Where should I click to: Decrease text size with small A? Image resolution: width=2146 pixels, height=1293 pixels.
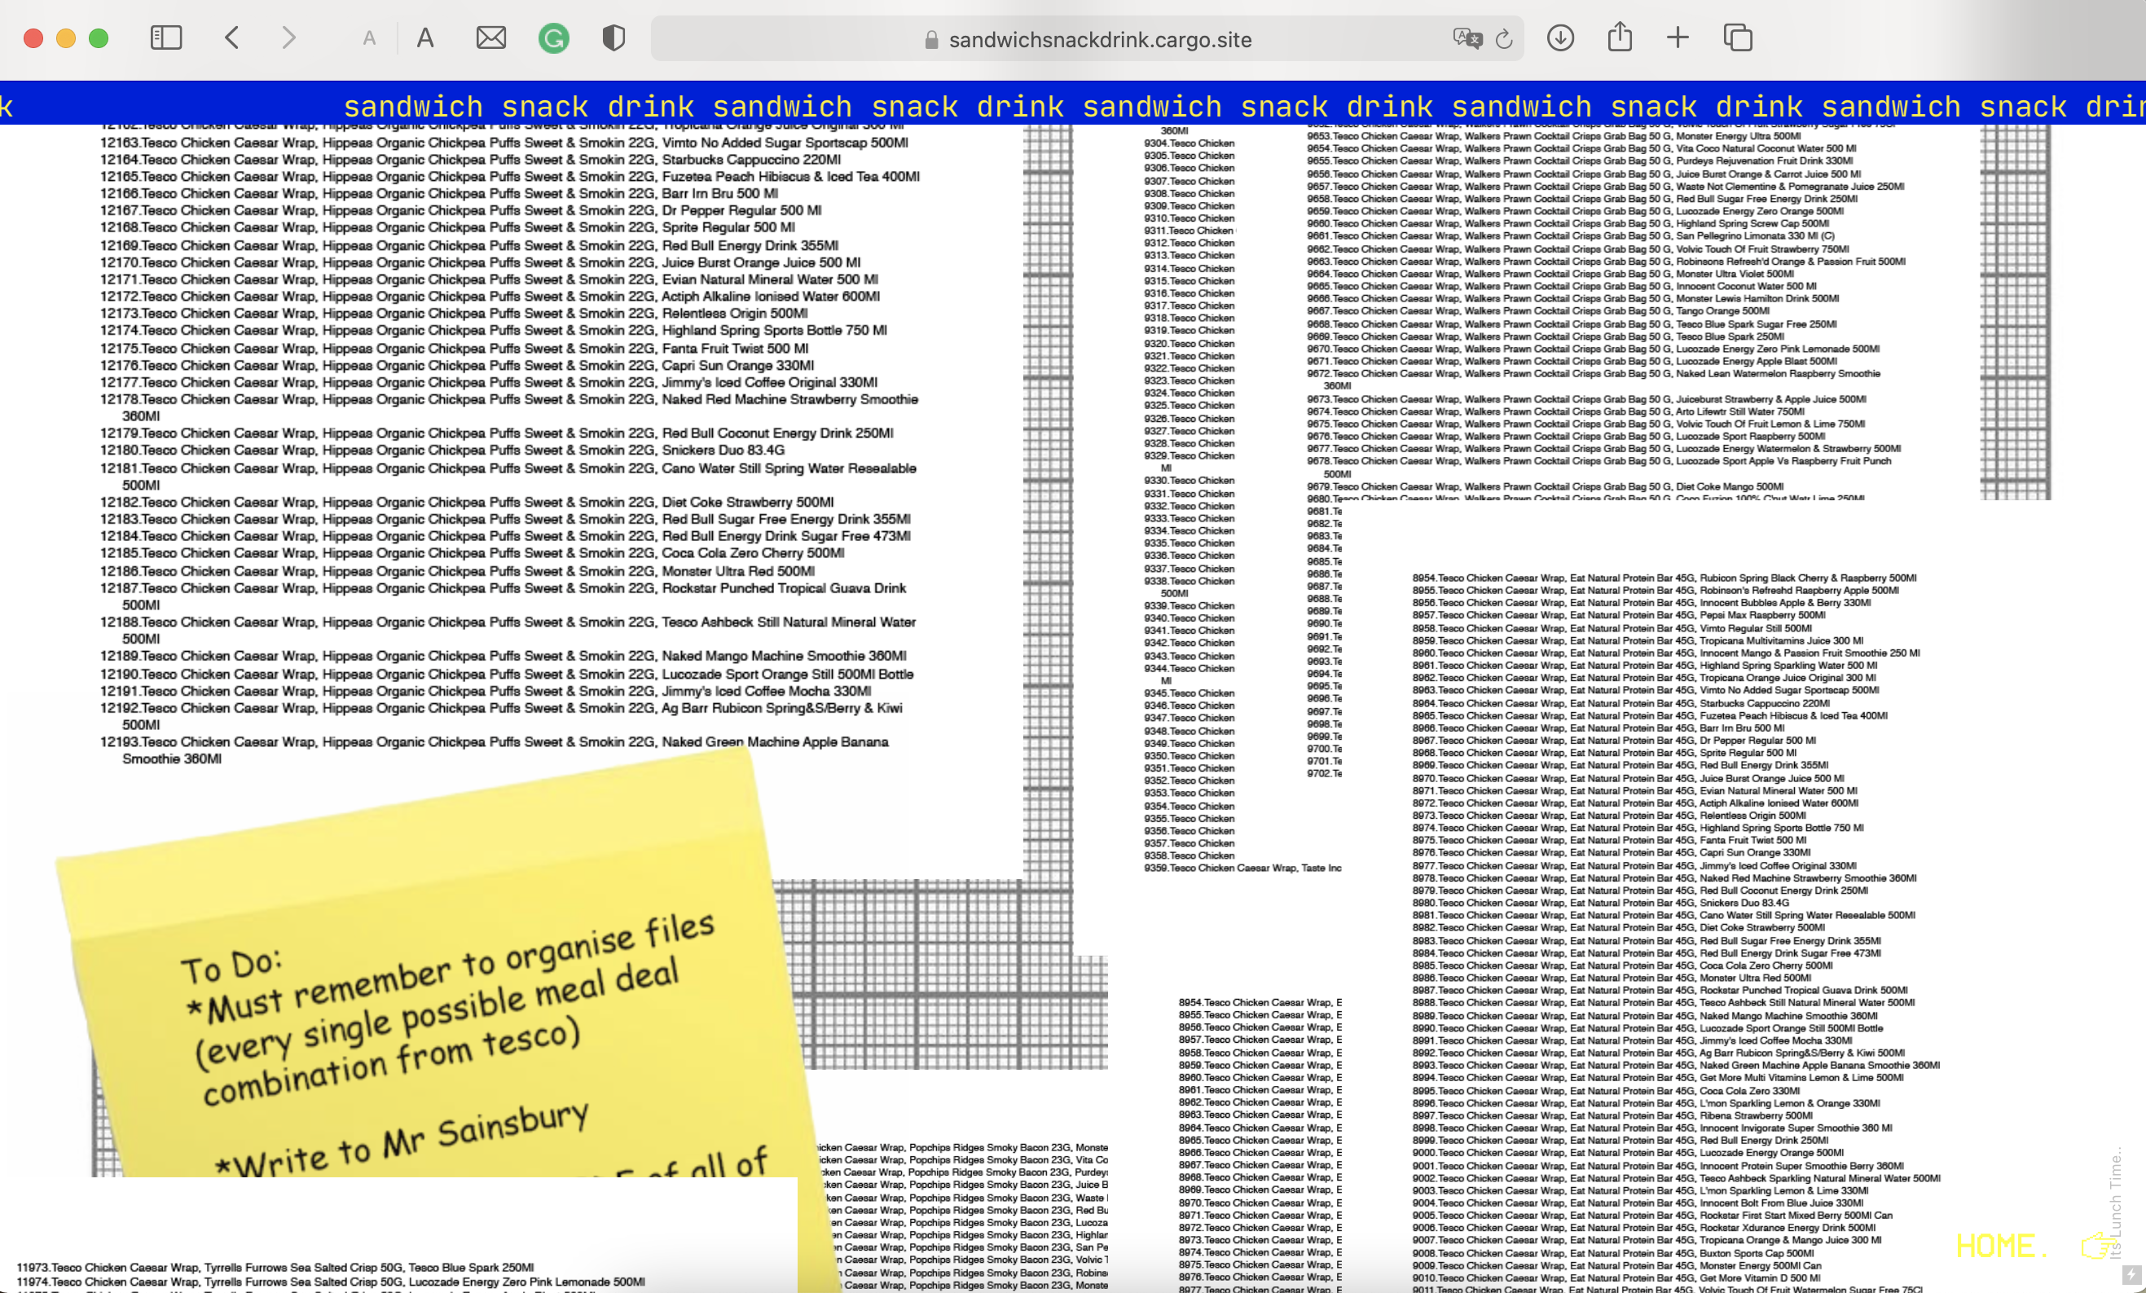pyautogui.click(x=369, y=38)
